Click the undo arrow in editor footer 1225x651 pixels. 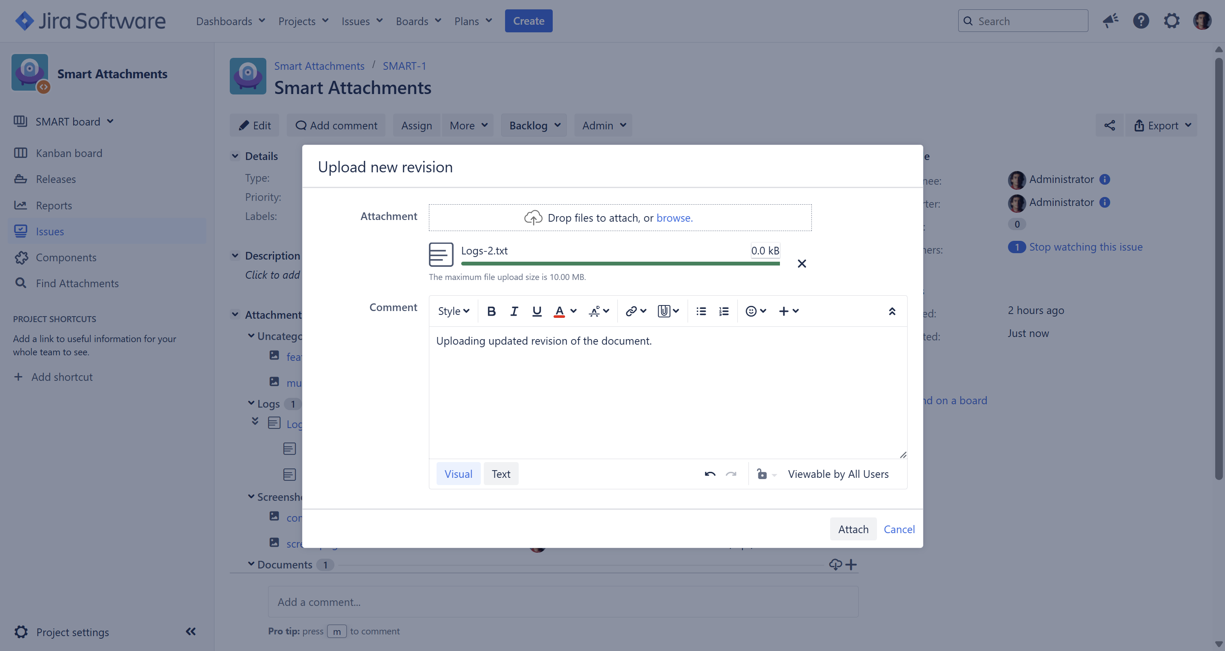point(710,474)
